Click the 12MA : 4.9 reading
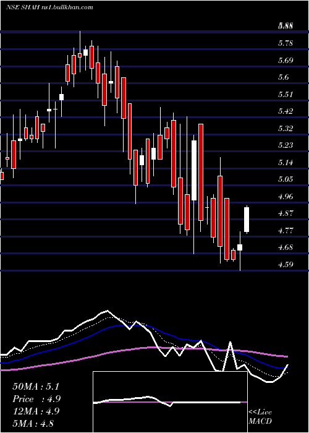Image resolution: width=309 pixels, height=433 pixels. (x=36, y=411)
